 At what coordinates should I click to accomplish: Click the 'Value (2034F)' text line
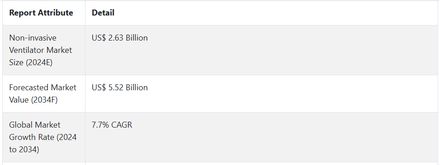pyautogui.click(x=33, y=100)
